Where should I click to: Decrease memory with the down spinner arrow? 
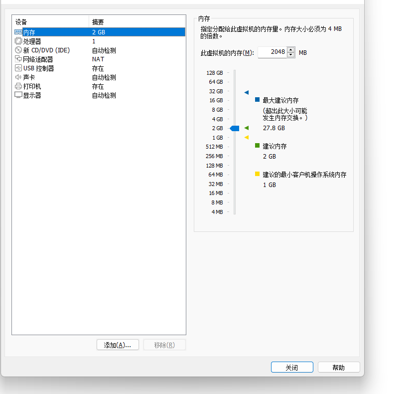click(x=291, y=55)
